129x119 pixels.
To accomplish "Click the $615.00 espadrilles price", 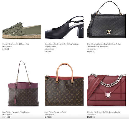I will [x=6, y=49].
